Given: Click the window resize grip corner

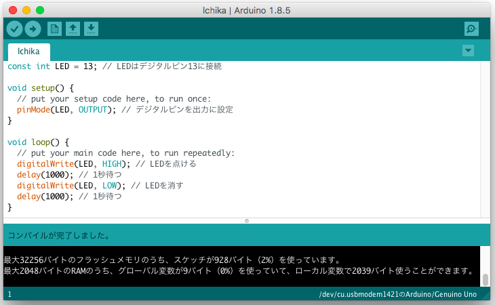Looking at the screenshot, I should click(486, 296).
